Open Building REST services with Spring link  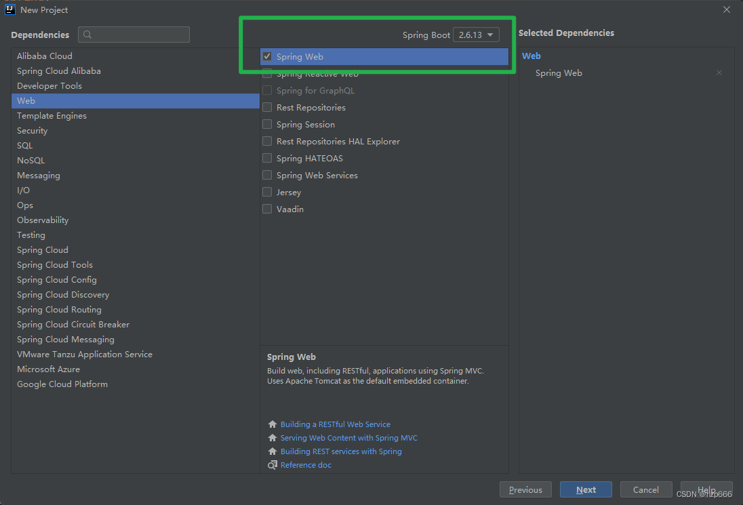(x=341, y=451)
